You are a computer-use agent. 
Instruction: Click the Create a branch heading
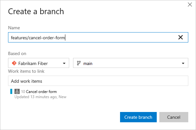(x=36, y=12)
